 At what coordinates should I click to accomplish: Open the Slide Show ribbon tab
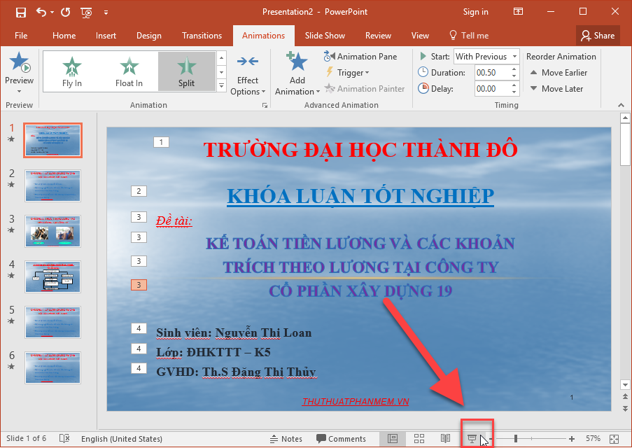pos(325,35)
